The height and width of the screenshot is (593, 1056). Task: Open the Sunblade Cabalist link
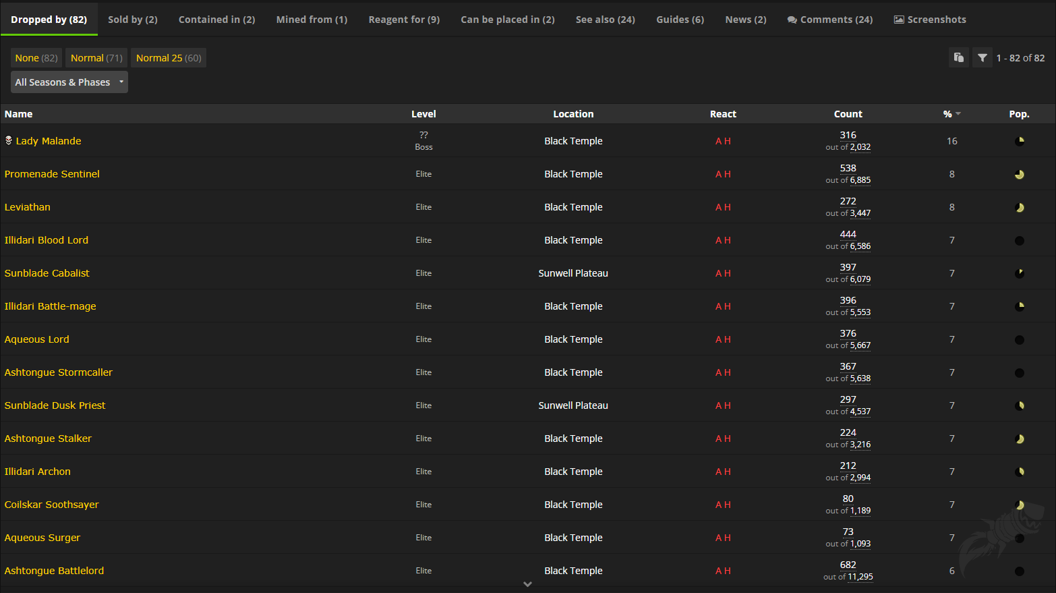click(47, 273)
